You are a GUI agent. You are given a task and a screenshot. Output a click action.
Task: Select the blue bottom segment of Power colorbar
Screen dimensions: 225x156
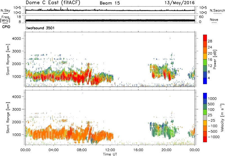(x=205, y=81)
